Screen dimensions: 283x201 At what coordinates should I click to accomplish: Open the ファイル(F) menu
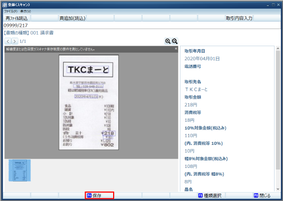[x=11, y=12]
